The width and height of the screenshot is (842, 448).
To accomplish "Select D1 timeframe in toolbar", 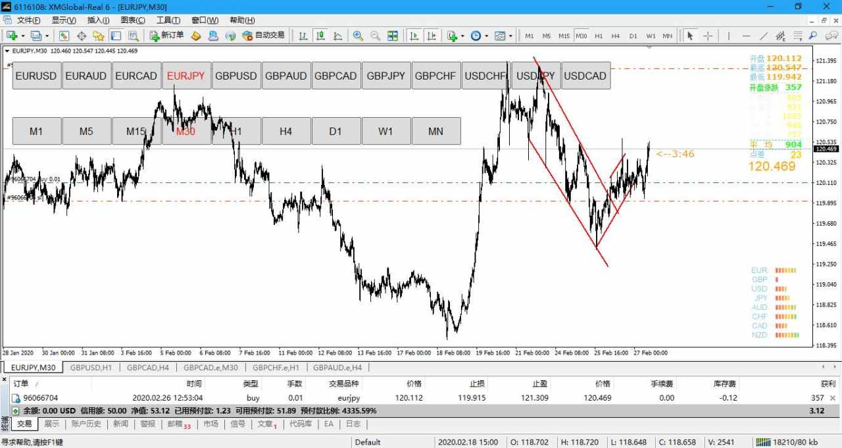I will coord(633,36).
